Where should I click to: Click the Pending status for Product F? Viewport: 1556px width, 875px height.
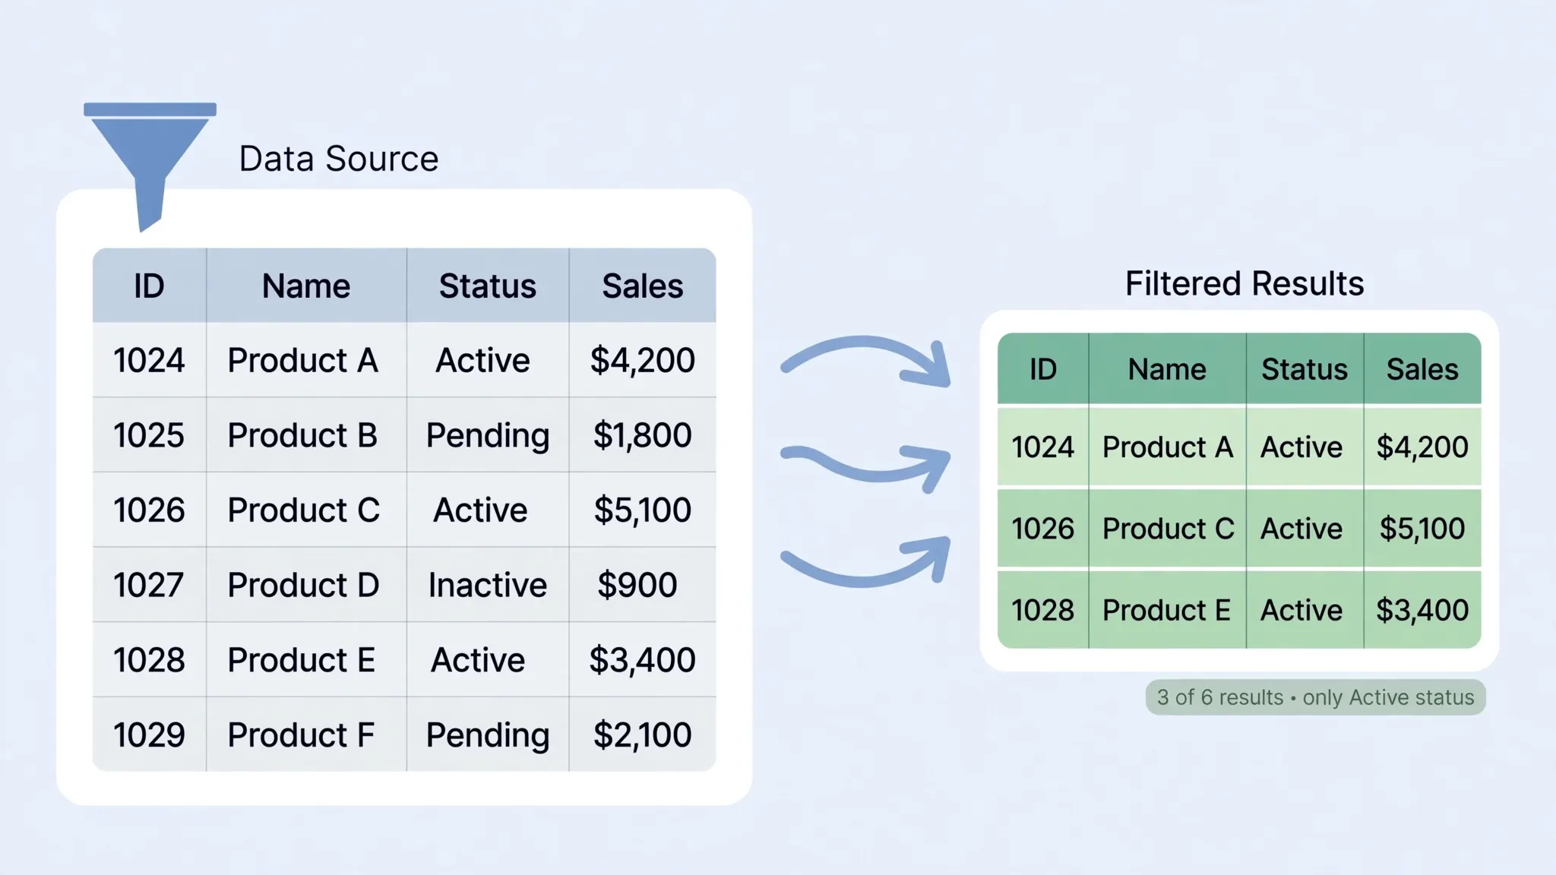click(488, 735)
